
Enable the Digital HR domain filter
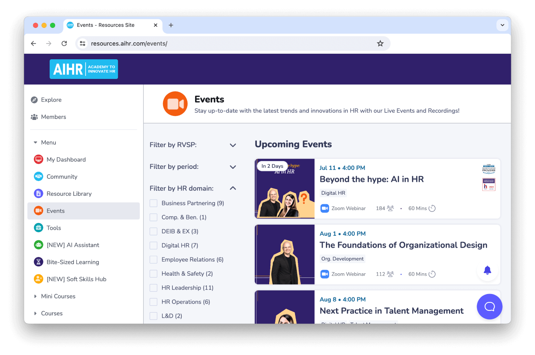point(153,245)
